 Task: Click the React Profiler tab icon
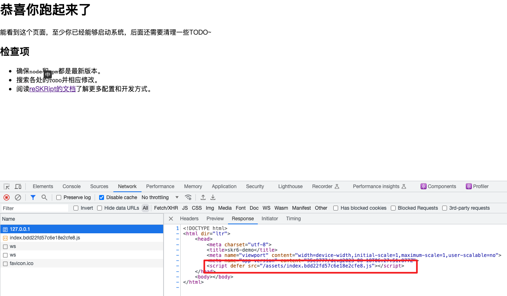tap(469, 186)
